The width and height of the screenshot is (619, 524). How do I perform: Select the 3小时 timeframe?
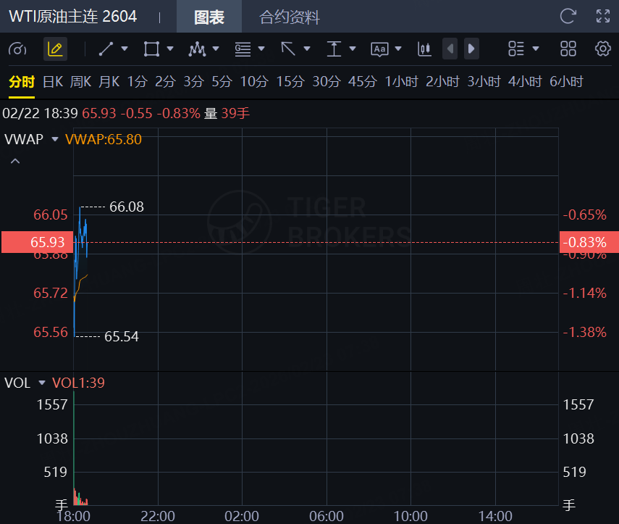pos(484,82)
